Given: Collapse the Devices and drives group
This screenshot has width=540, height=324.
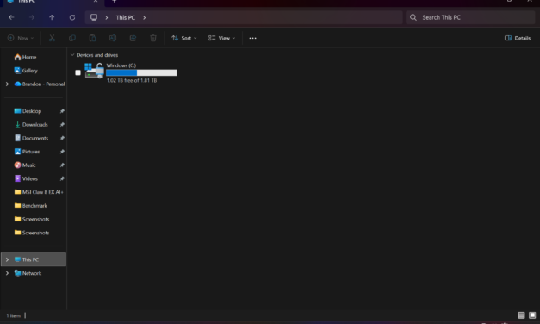Looking at the screenshot, I should [x=72, y=55].
